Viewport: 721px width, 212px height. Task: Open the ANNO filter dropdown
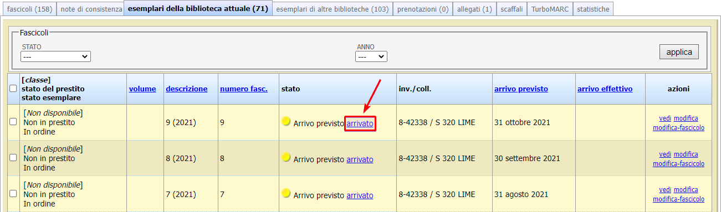pyautogui.click(x=371, y=56)
